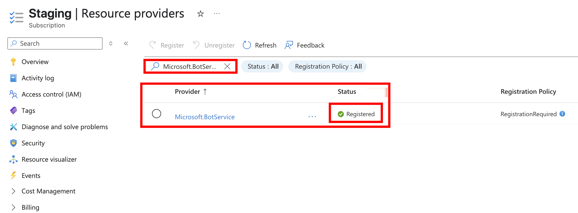Click the filter magnifier icon
The width and height of the screenshot is (578, 213).
(x=155, y=66)
